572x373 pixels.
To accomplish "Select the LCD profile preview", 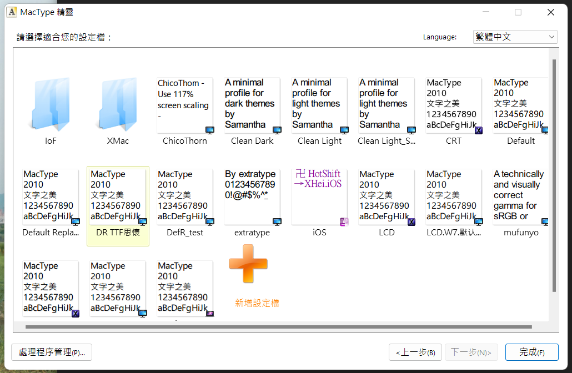I will 387,197.
